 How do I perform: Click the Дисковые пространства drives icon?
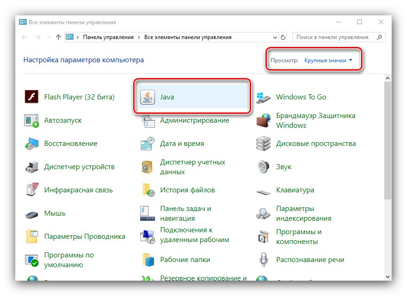263,144
